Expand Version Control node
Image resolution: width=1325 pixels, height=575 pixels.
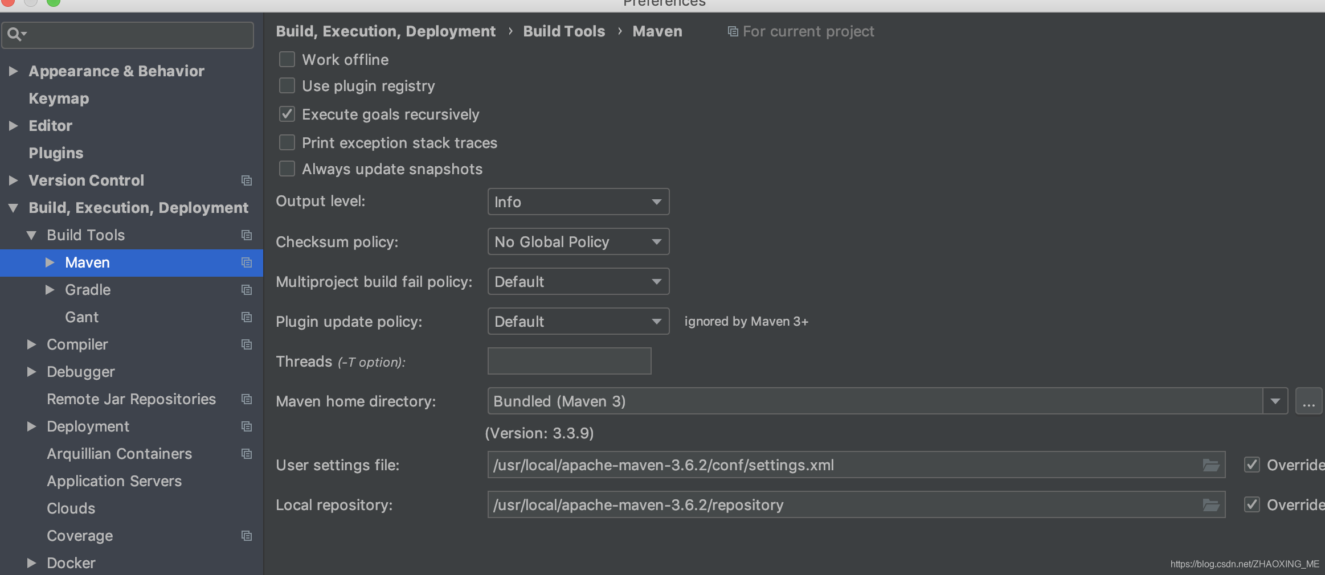coord(14,180)
